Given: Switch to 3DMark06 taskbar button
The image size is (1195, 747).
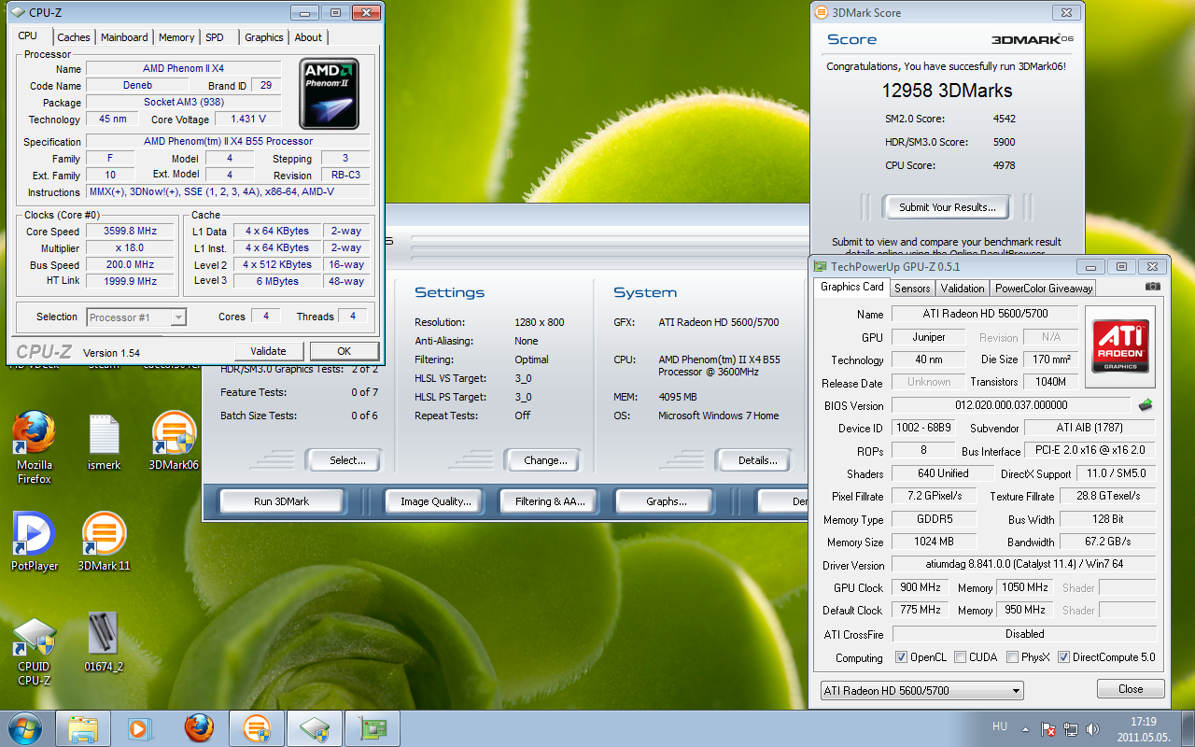Looking at the screenshot, I should [x=257, y=728].
